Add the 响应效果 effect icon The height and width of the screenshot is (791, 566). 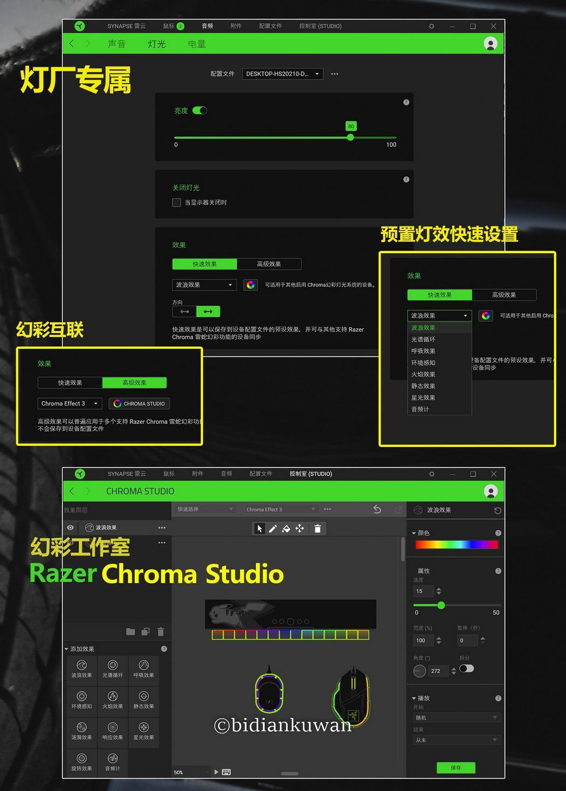pyautogui.click(x=113, y=731)
